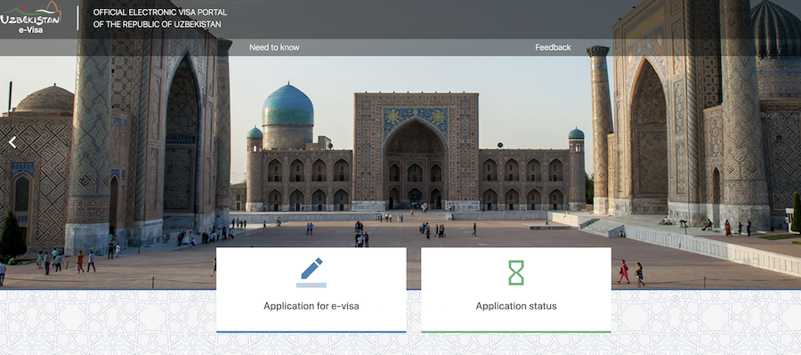
Task: Go to previous slide with left chevron
Action: pos(12,143)
